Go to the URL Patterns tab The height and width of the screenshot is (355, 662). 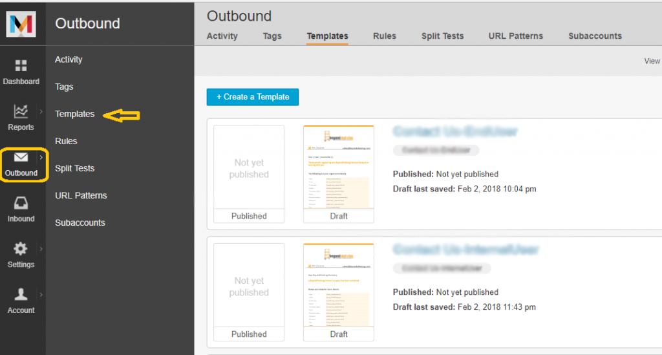pos(515,36)
